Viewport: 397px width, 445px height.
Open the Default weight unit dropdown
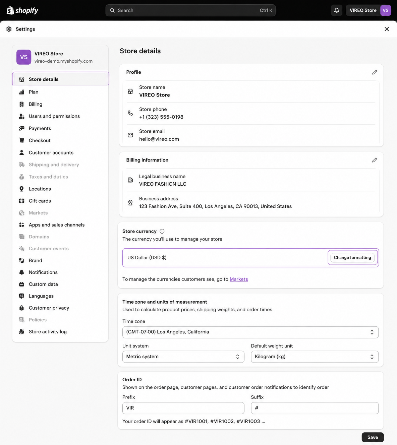click(x=315, y=357)
